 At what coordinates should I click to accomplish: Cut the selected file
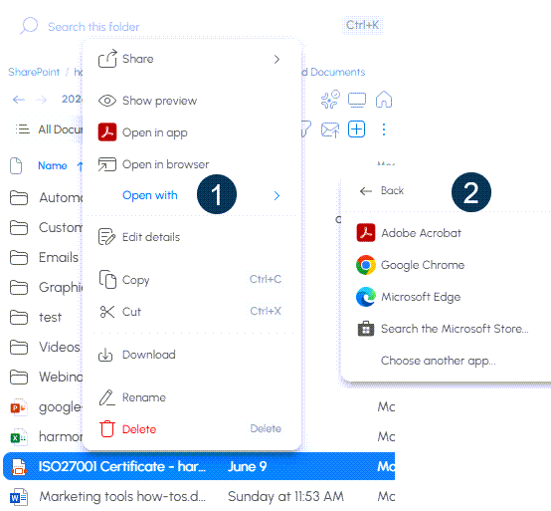192,312
